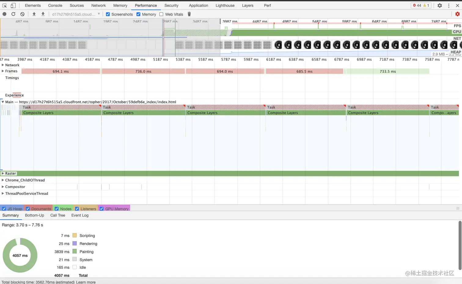This screenshot has height=284, width=462.
Task: Collect garbage with the trash icon
Action: (189, 14)
